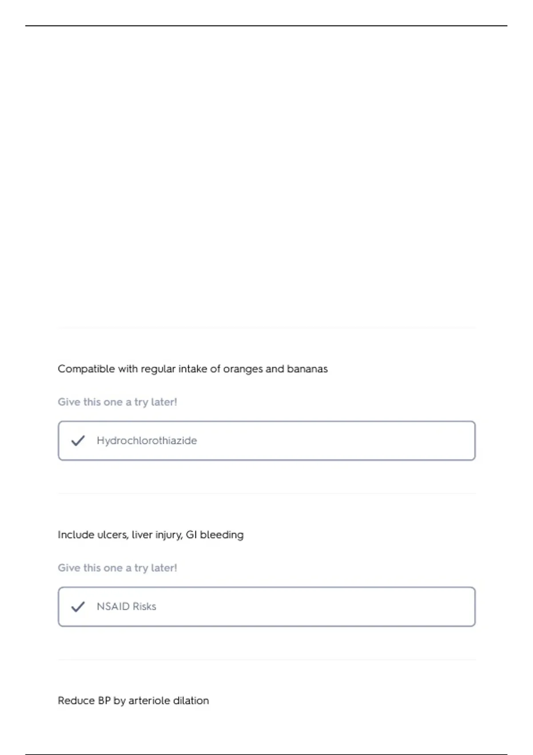This screenshot has height=755, width=533.
Task: Click "Give this one a try later!" above Hydrochlorothiazide
Action: tap(117, 402)
